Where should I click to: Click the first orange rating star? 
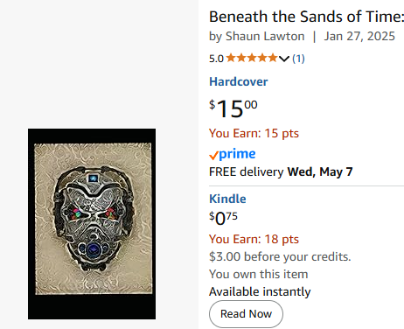tap(231, 58)
